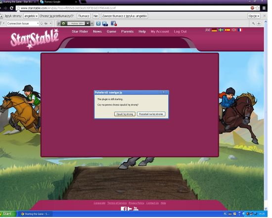Click the 'Pozostań na tej stronie' button
Viewport: 272px width, 218px height.
pos(151,114)
